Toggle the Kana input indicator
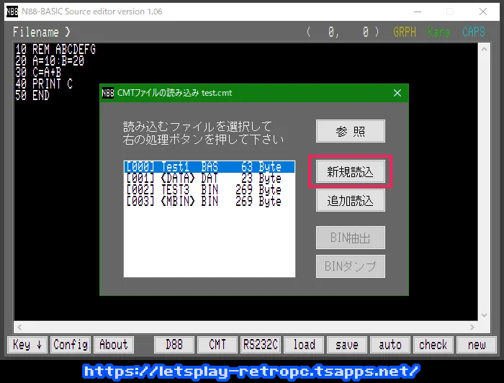 438,32
